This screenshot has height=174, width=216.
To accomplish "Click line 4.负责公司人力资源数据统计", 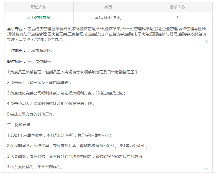I will tap(51, 104).
